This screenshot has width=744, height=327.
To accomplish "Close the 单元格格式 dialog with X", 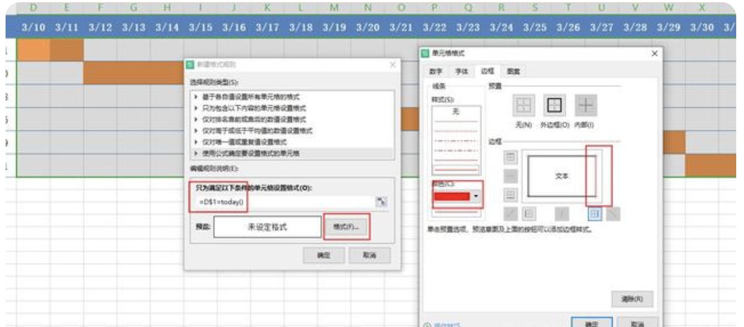I will (x=654, y=53).
